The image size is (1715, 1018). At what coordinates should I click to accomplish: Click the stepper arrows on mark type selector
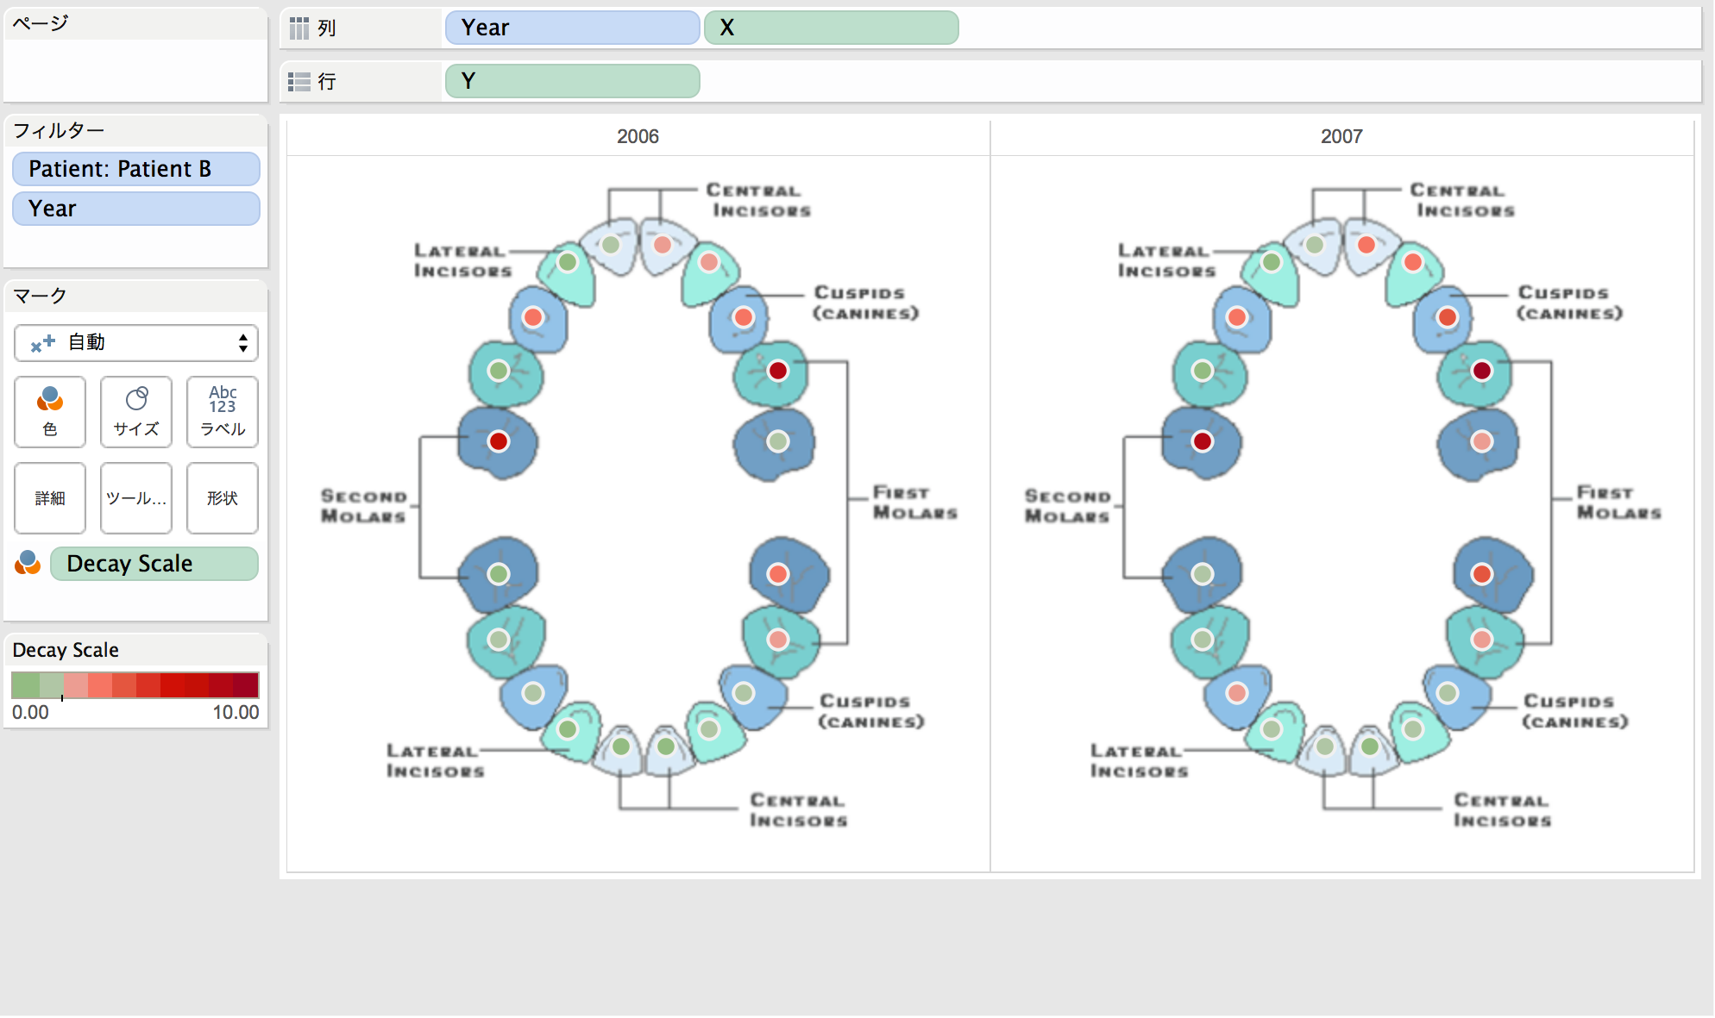(x=243, y=343)
